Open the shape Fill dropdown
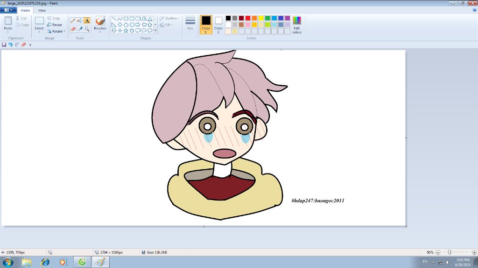This screenshot has width=478, height=268. tap(166, 25)
